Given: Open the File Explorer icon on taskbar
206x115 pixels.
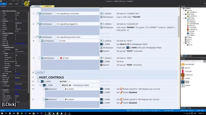Looking at the screenshot, I should pos(33,113).
